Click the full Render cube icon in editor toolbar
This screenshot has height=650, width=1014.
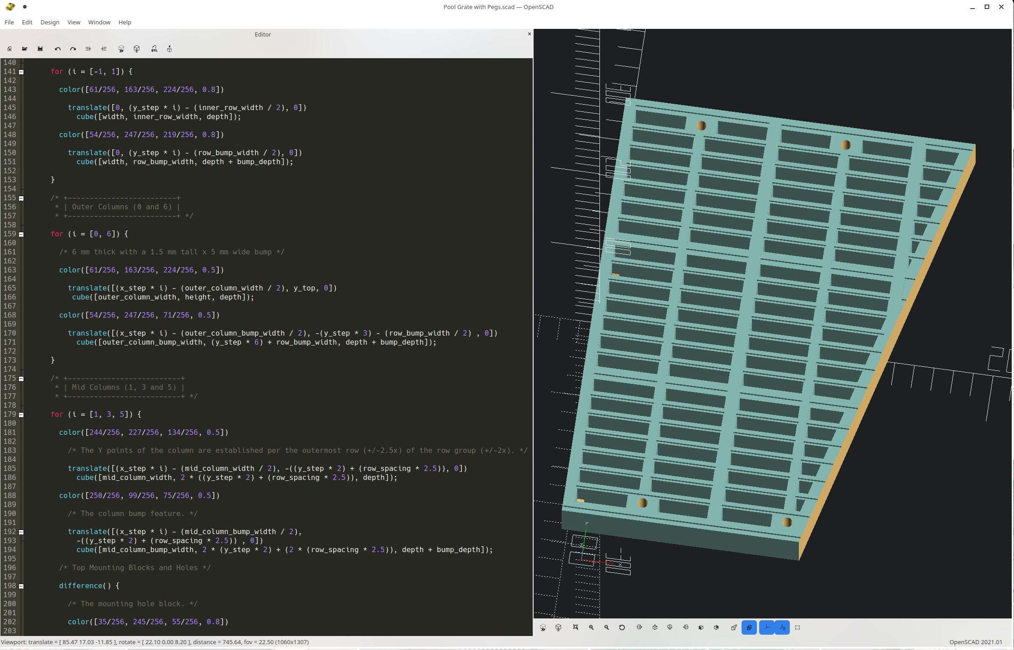[x=137, y=49]
